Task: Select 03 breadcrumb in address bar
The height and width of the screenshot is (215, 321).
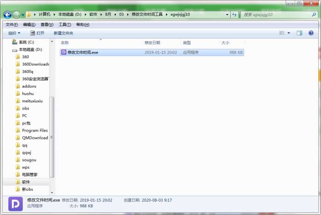Action: coord(122,14)
